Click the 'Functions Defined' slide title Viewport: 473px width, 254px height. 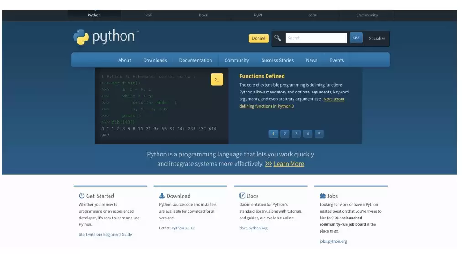coord(262,76)
